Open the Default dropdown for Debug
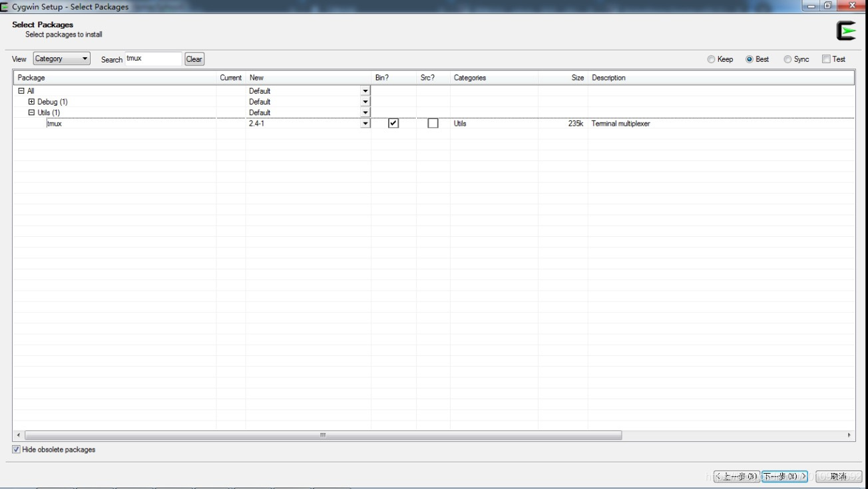 coord(365,101)
